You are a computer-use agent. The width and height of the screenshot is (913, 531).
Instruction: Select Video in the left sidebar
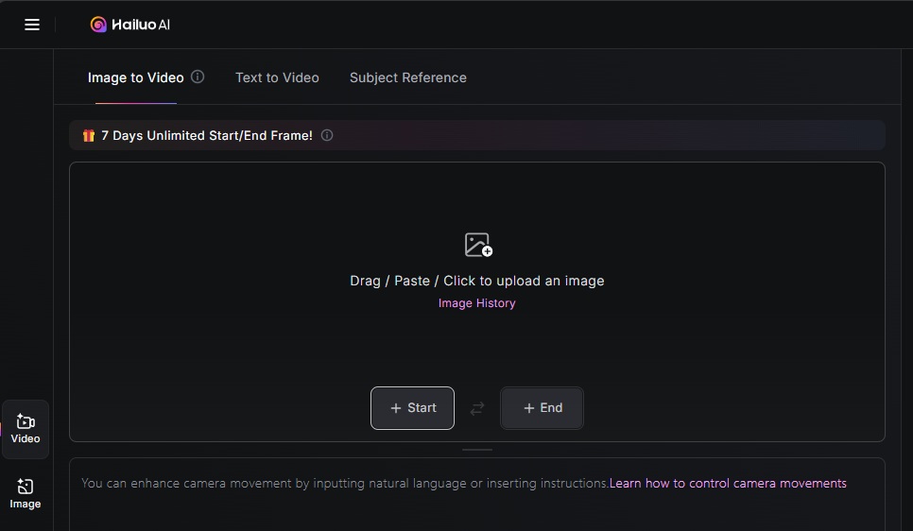[x=26, y=429]
